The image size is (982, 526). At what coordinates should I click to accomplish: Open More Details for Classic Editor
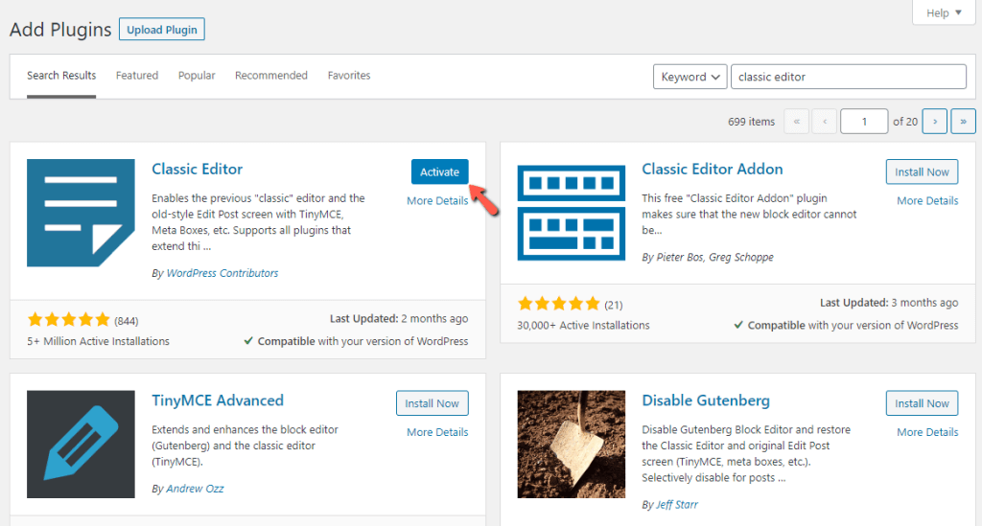(437, 201)
